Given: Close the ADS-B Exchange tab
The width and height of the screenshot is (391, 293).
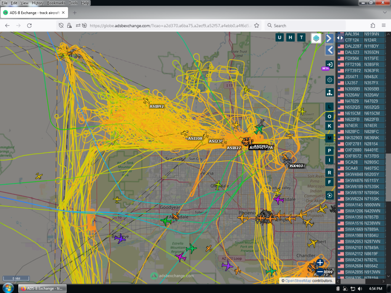Looking at the screenshot, I should point(63,13).
